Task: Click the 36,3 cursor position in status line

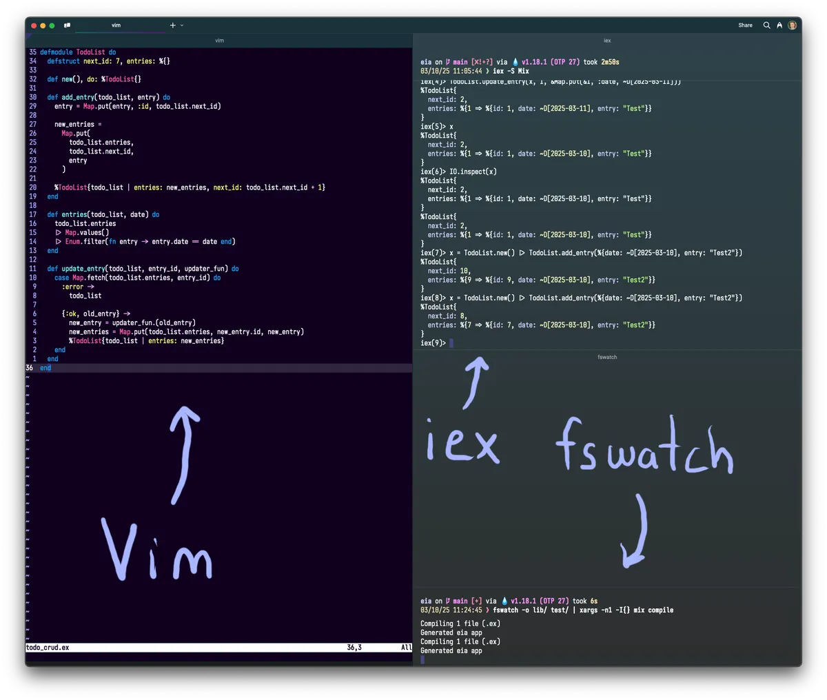Action: [x=354, y=648]
